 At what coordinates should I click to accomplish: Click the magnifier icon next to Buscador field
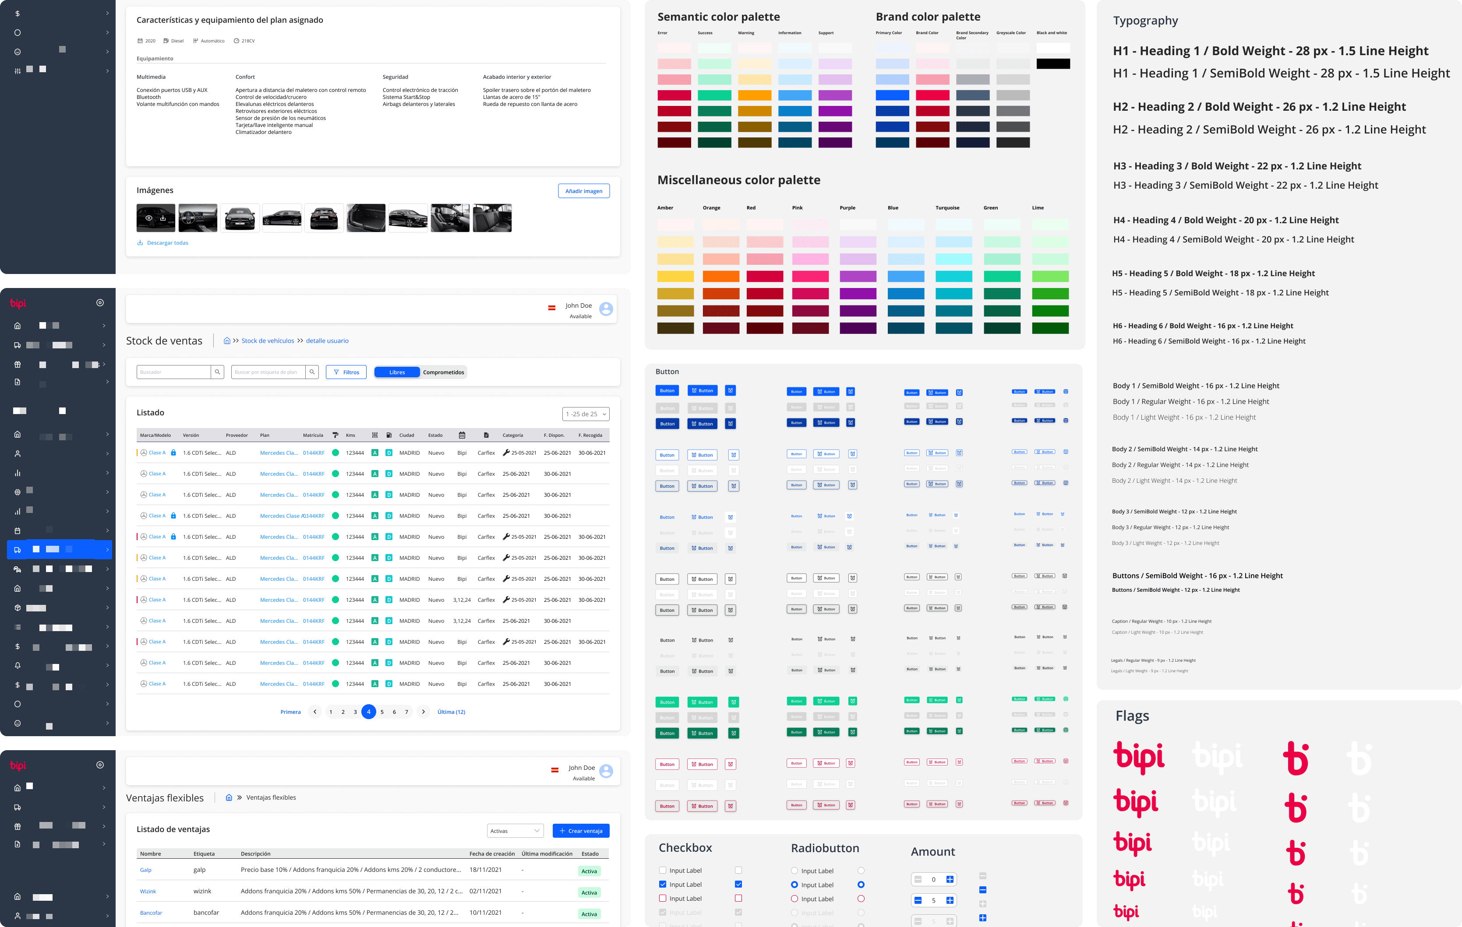click(x=217, y=372)
